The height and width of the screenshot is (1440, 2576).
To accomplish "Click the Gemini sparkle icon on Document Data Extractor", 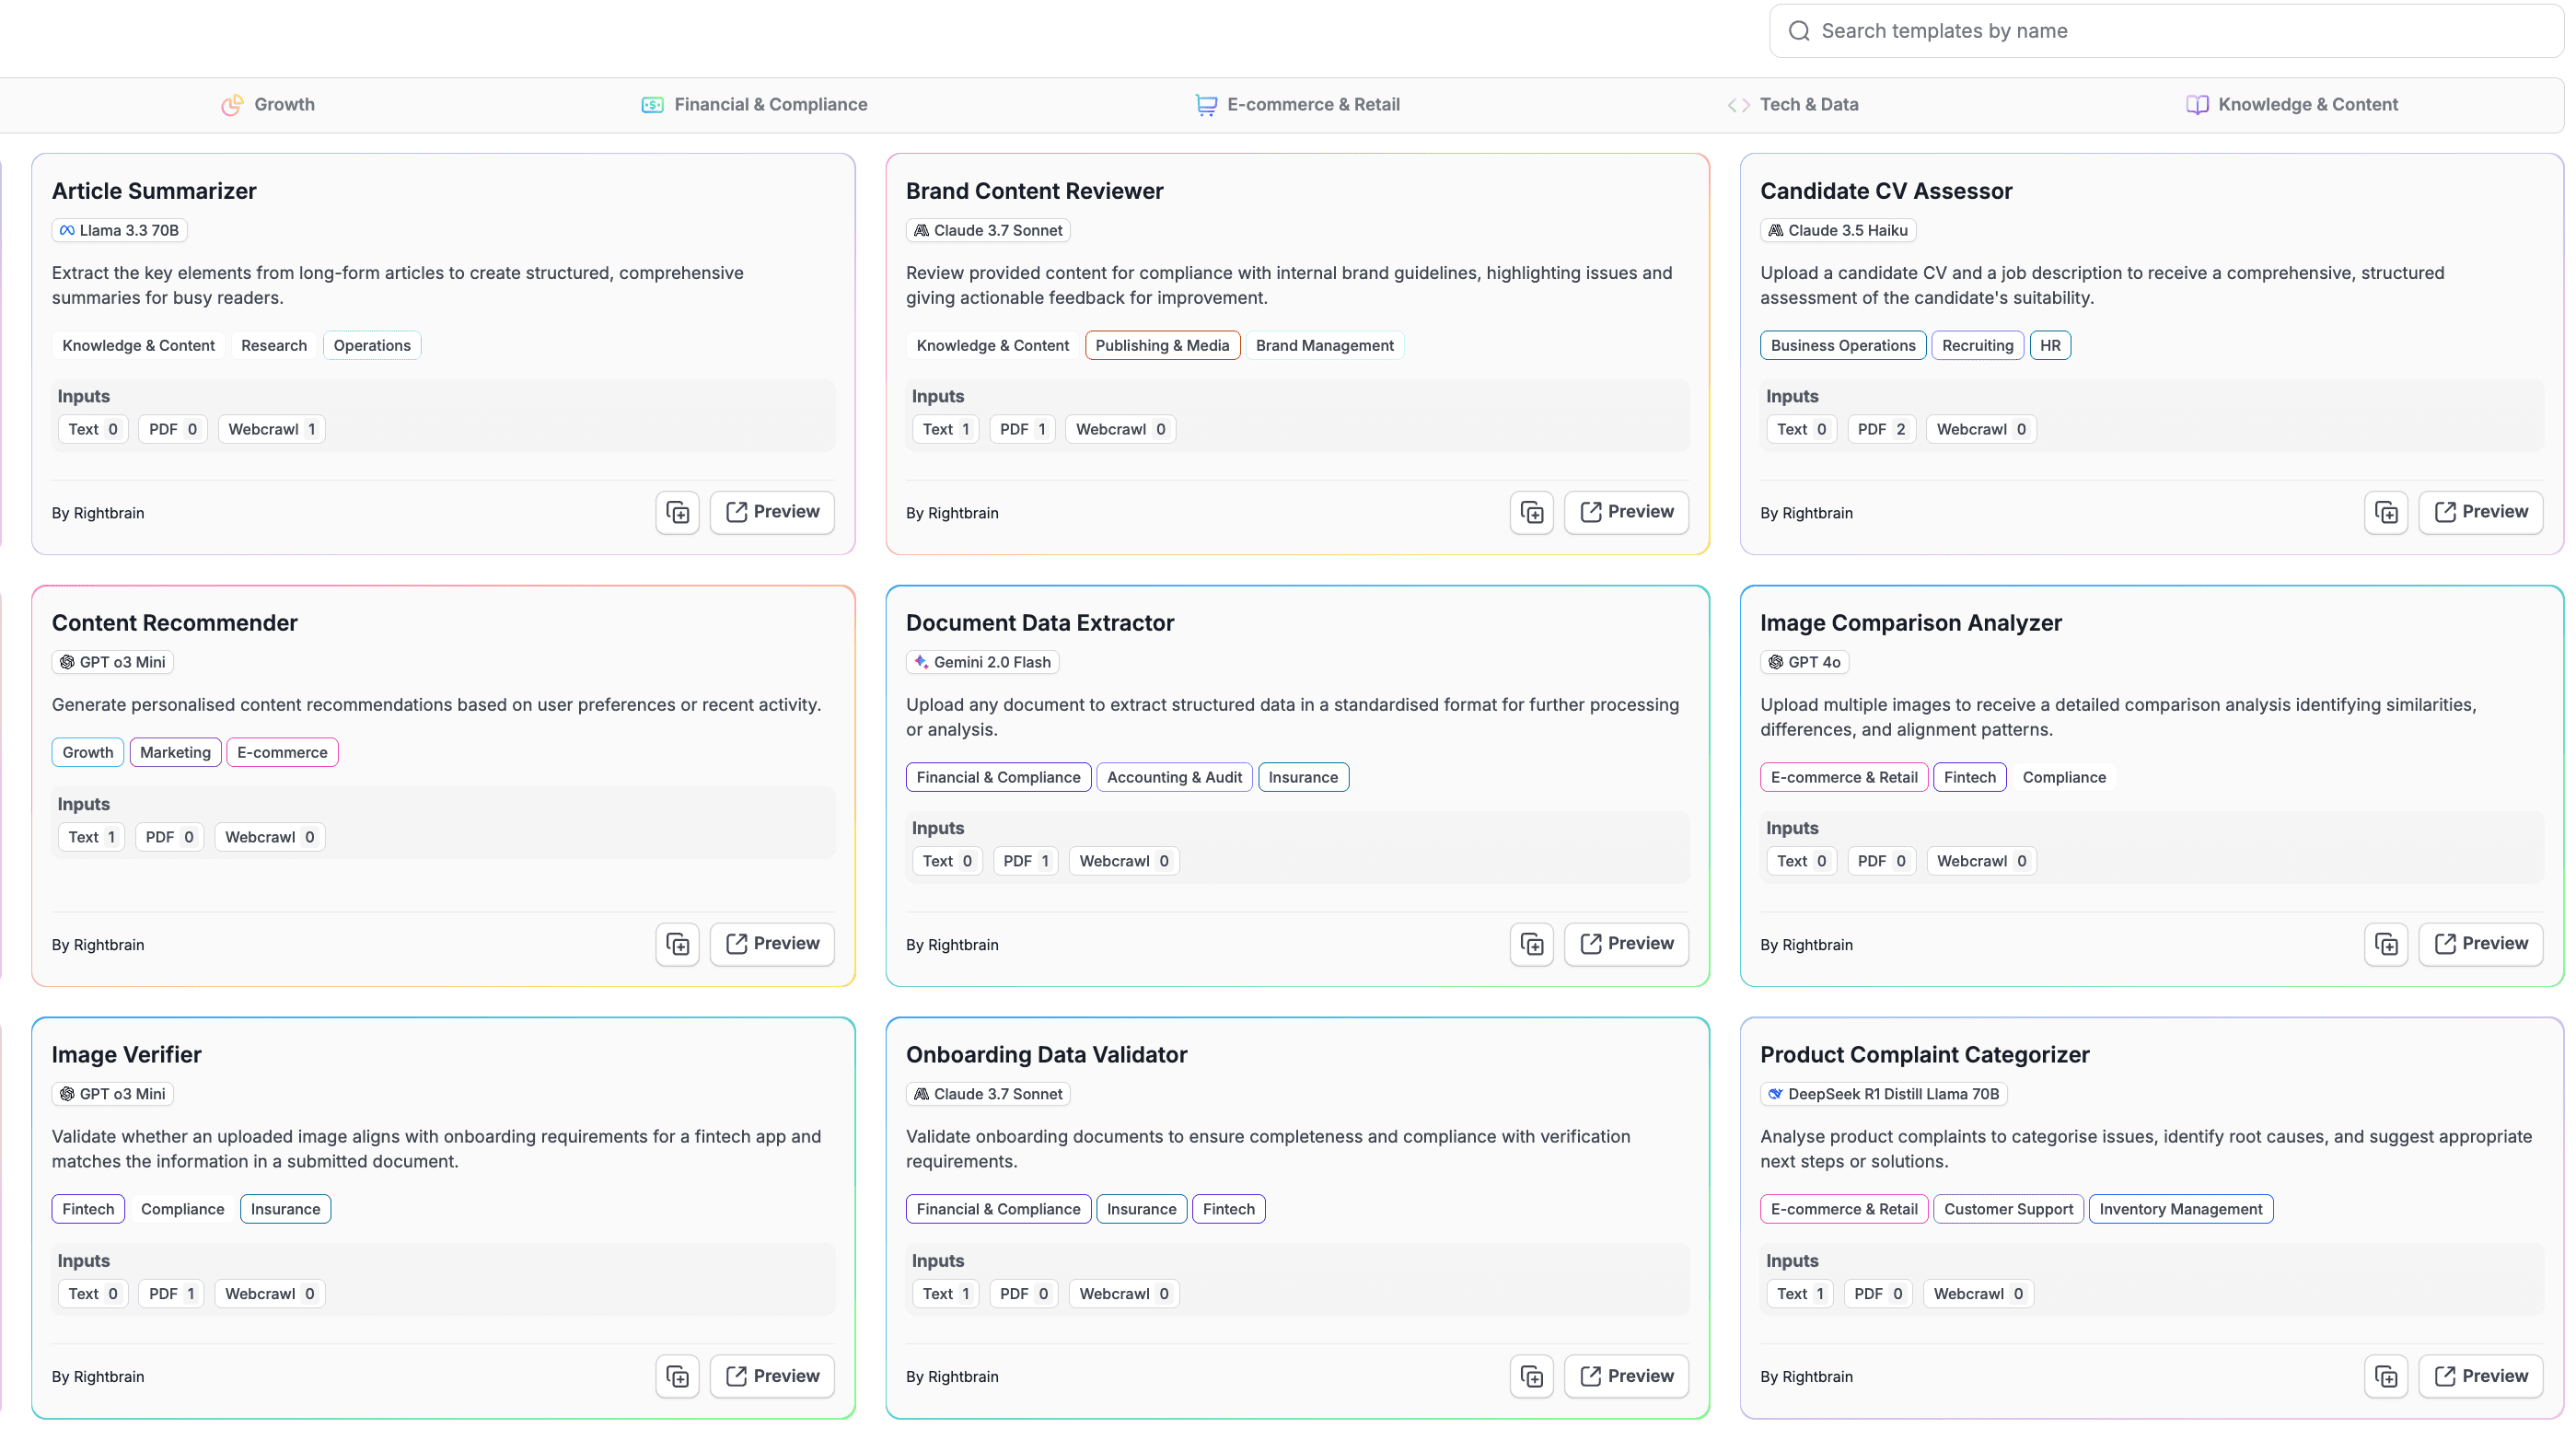I will [921, 662].
